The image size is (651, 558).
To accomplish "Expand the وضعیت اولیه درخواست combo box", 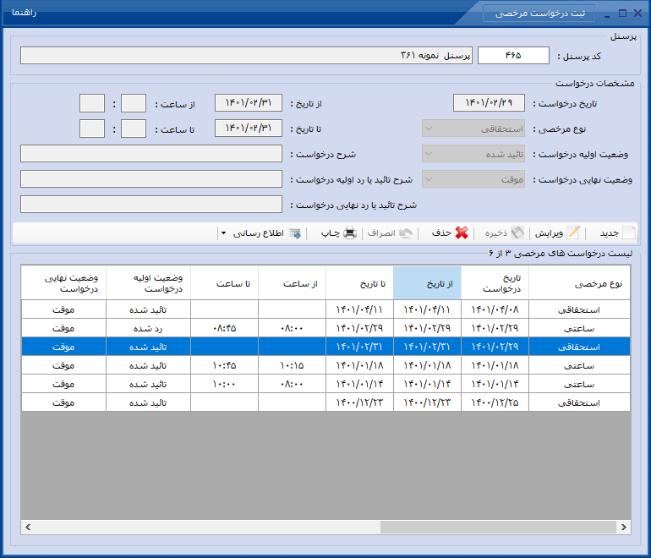I will point(429,154).
